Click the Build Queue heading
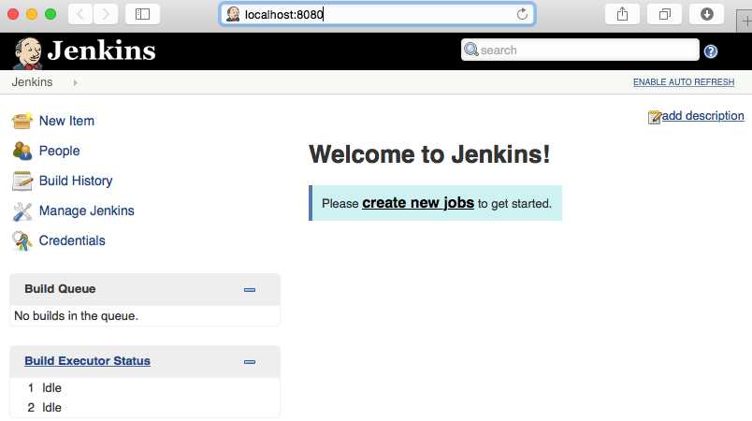 (60, 289)
